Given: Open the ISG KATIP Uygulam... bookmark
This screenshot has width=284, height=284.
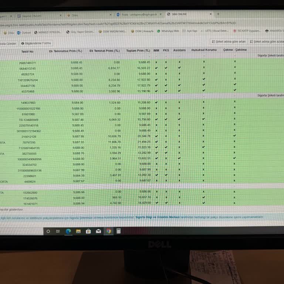Looking at the screenshot, I should pyautogui.click(x=247, y=31).
